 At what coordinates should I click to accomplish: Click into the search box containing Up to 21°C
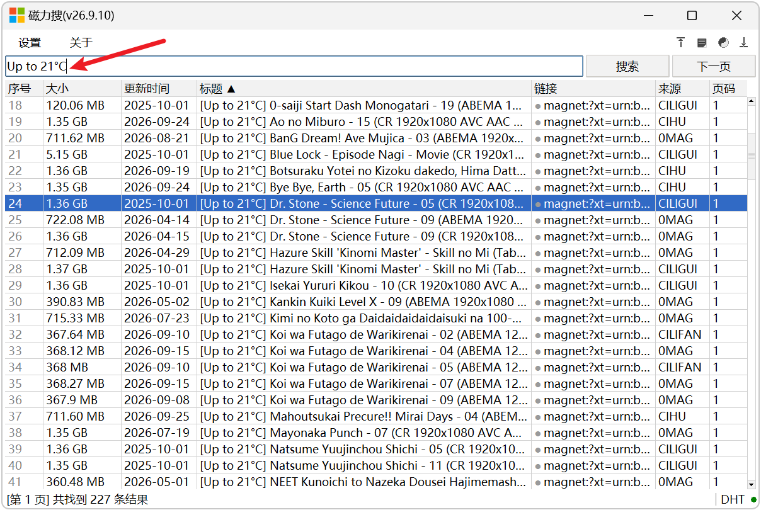pos(294,66)
